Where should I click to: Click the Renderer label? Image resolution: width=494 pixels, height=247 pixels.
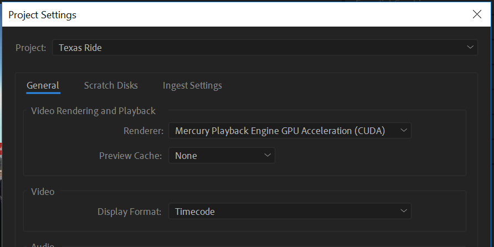point(143,131)
